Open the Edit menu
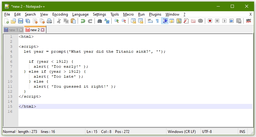This screenshot has width=256, height=137. pyautogui.click(x=17, y=14)
